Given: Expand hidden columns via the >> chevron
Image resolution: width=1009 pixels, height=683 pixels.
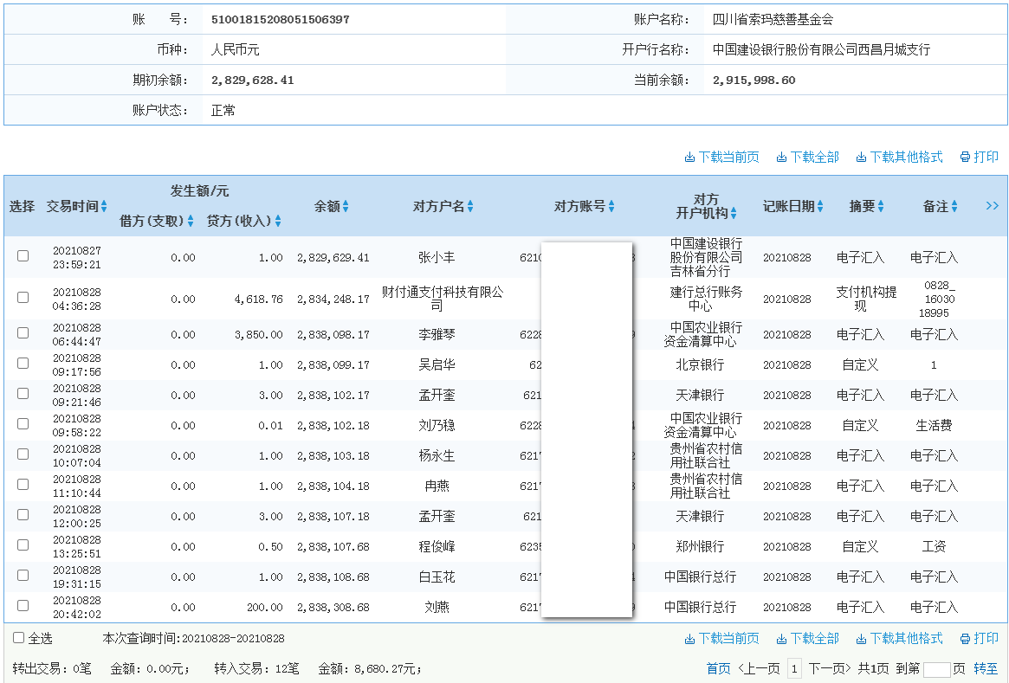Looking at the screenshot, I should 993,206.
